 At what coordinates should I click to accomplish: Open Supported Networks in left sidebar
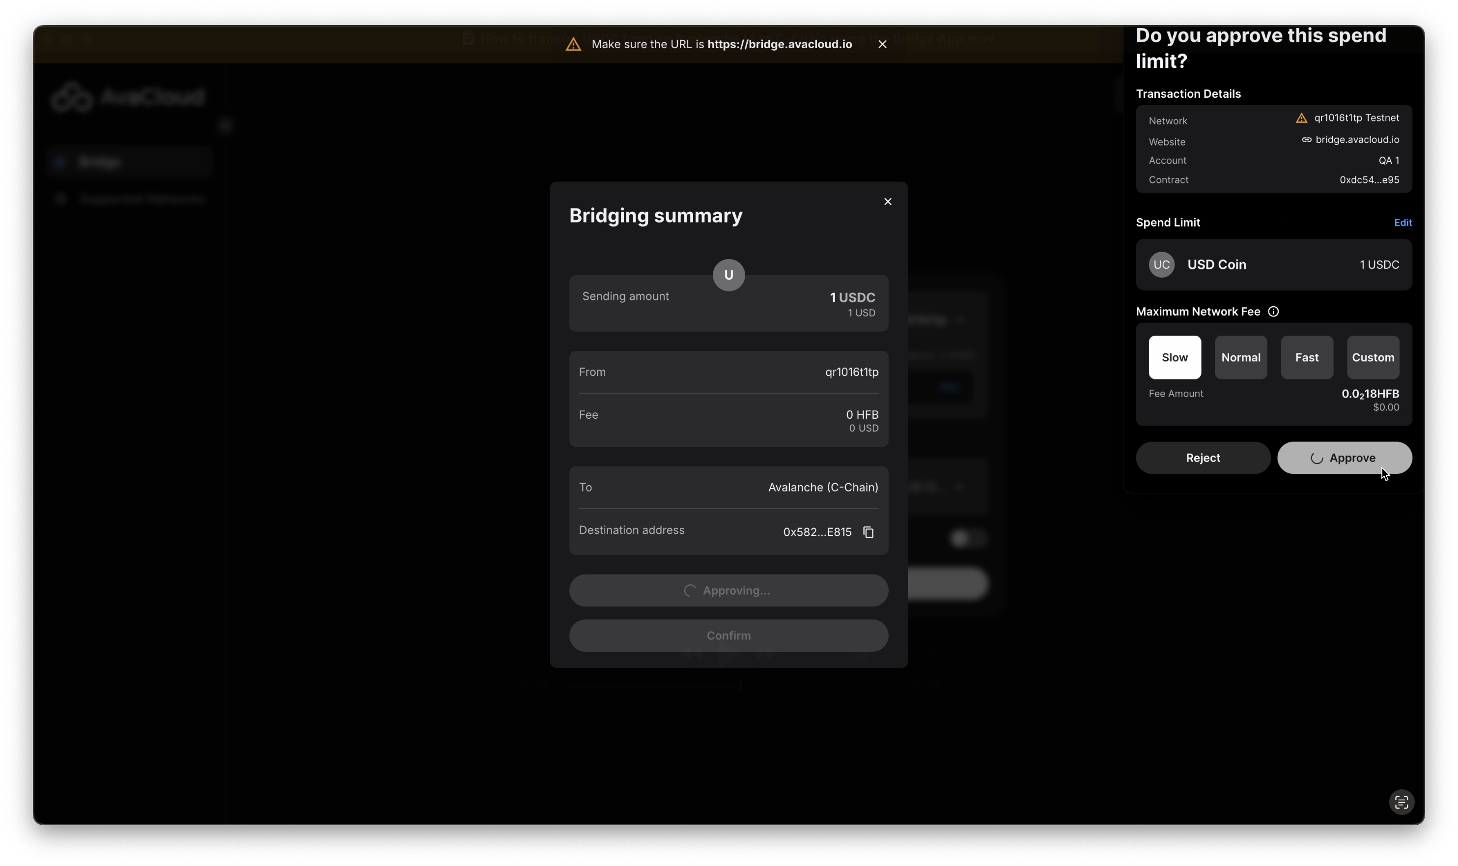tap(141, 199)
